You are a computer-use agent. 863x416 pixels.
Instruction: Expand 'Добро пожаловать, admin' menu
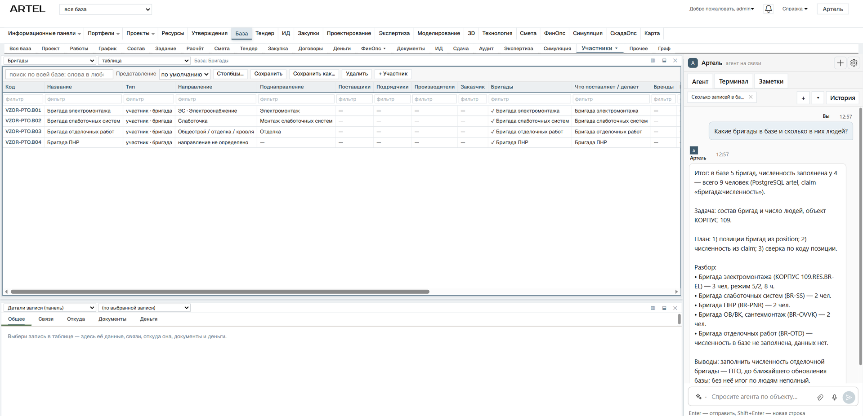pyautogui.click(x=721, y=9)
